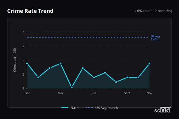Click the '8' y-axis tick label
This screenshot has width=179, height=119.
pyautogui.click(x=23, y=32)
